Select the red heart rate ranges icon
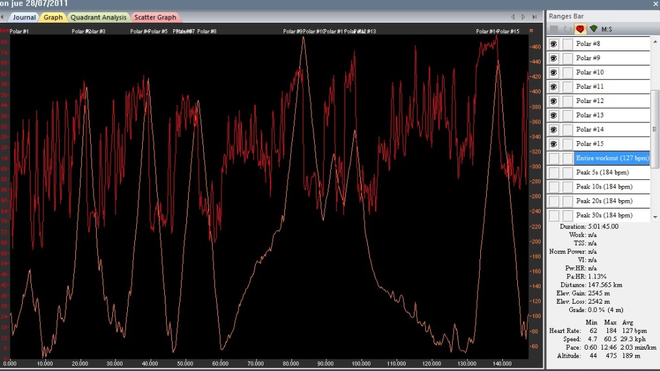The width and height of the screenshot is (660, 371). click(580, 29)
